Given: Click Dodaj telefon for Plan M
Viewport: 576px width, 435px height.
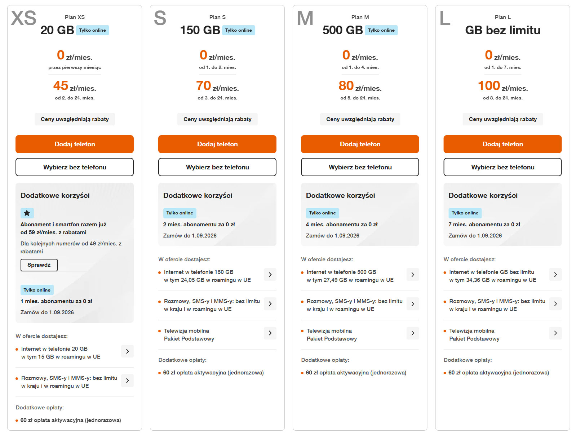Looking at the screenshot, I should [x=360, y=144].
